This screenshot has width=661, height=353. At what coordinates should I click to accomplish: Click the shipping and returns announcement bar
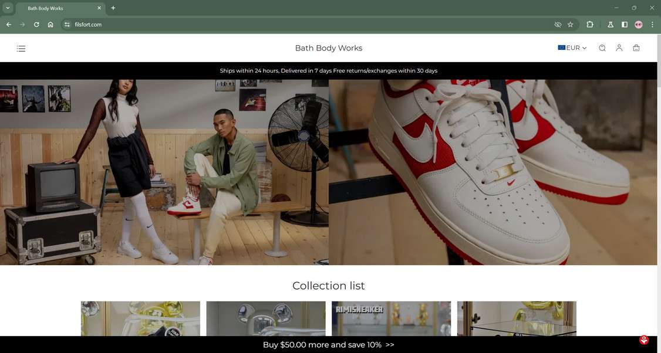[328, 71]
